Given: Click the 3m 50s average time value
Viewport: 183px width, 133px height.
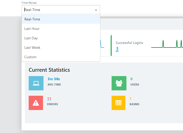Looking at the screenshot, I should tap(54, 79).
